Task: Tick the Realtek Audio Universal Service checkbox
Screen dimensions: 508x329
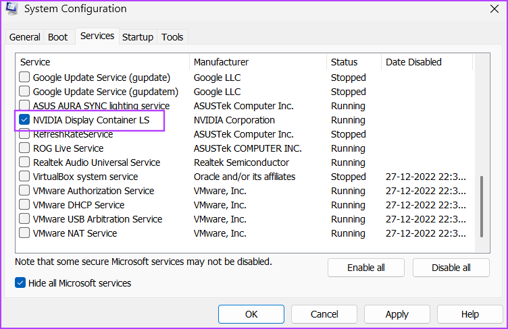Action: click(24, 162)
